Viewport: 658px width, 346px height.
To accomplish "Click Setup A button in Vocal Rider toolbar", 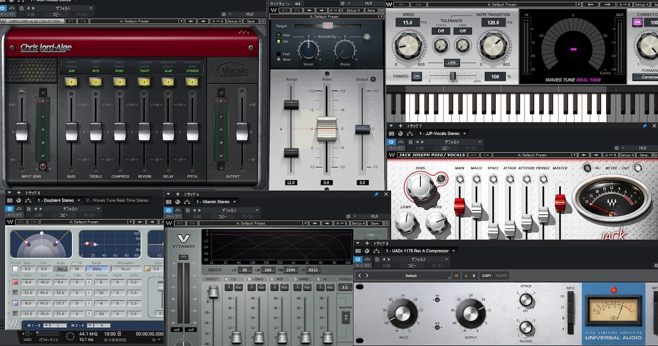I will point(353,10).
